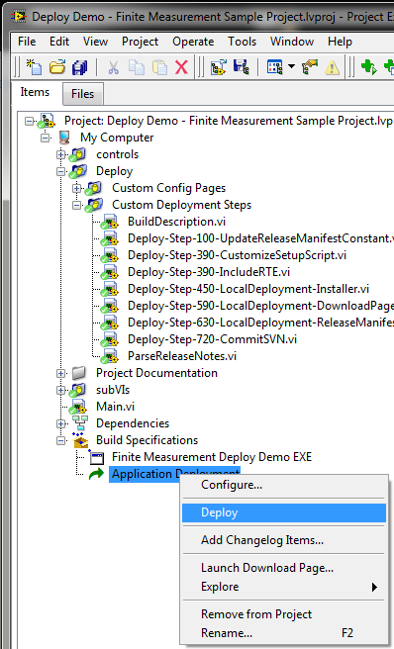Click the New VI toolbar icon
Screen dimensions: 394x649
[x=34, y=67]
